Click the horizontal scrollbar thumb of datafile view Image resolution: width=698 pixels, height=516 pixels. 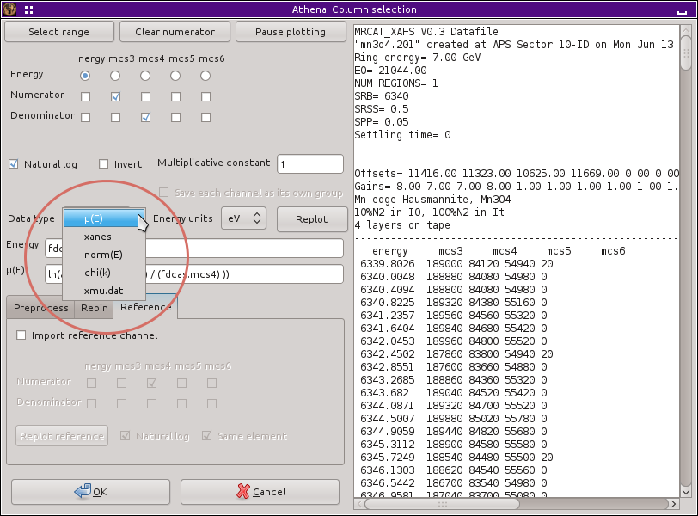442,504
